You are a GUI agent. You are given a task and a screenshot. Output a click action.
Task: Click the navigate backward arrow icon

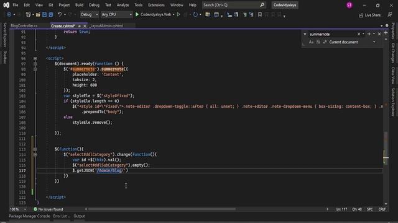click(x=9, y=15)
